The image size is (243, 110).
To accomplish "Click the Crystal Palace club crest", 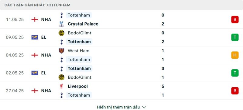I will [62, 24].
